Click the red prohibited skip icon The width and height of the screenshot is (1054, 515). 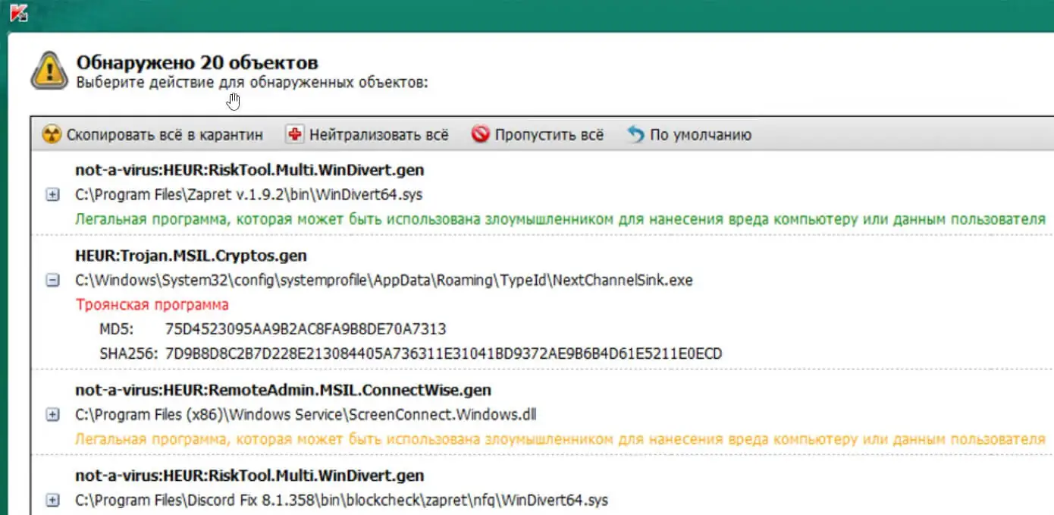(480, 135)
